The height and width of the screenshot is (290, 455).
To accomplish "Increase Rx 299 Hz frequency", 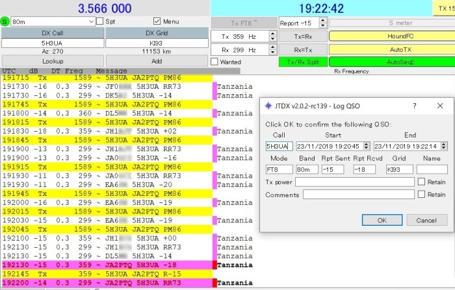I will click(x=272, y=47).
